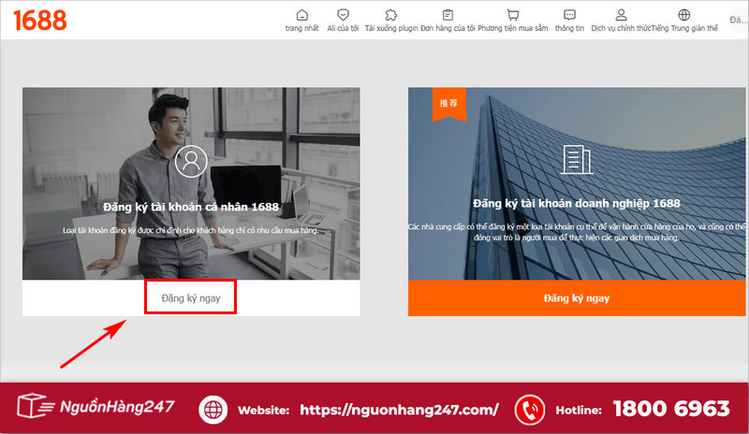Image resolution: width=749 pixels, height=434 pixels.
Task: Go to the trang nhất home icon
Action: coord(301,15)
